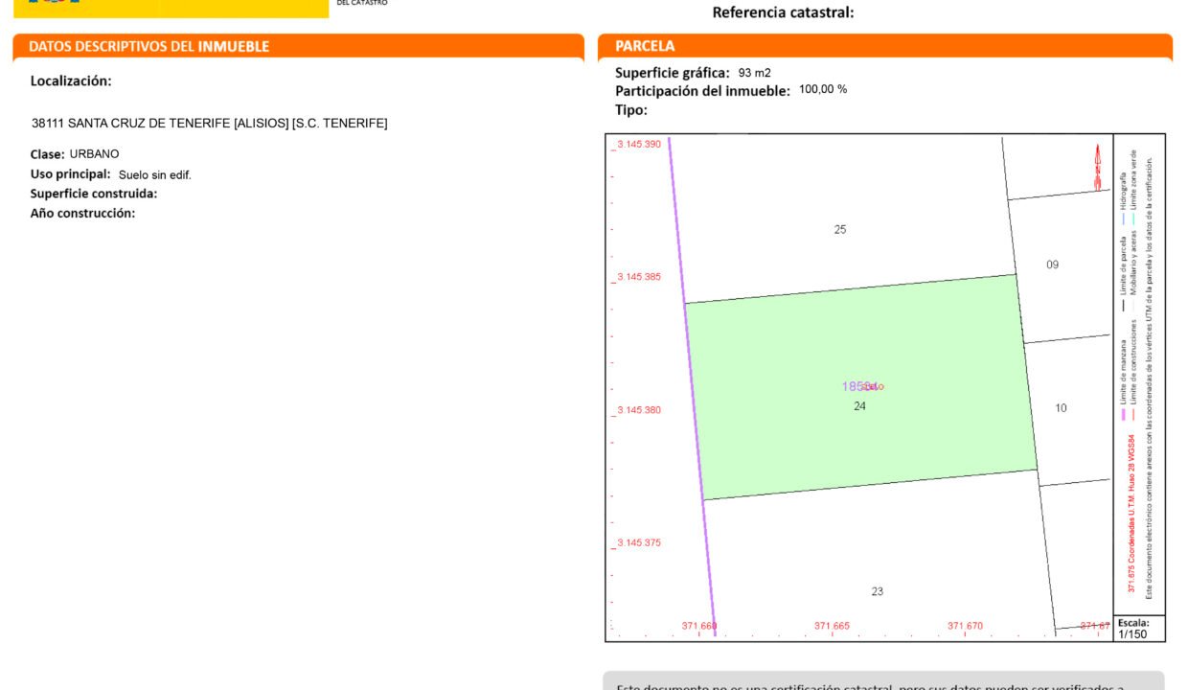Click the red north arrow symbol on the map
The image size is (1188, 690).
point(1098,168)
